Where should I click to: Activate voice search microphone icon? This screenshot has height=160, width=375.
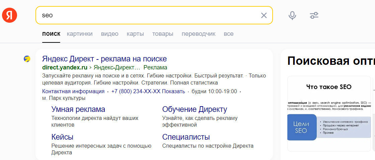coord(292,15)
